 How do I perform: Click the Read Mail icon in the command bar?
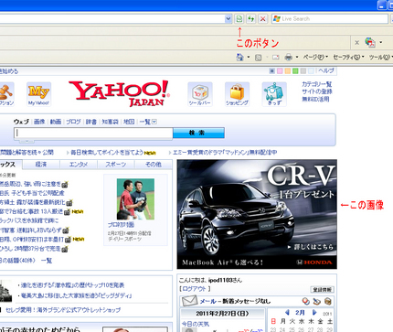click(x=275, y=57)
